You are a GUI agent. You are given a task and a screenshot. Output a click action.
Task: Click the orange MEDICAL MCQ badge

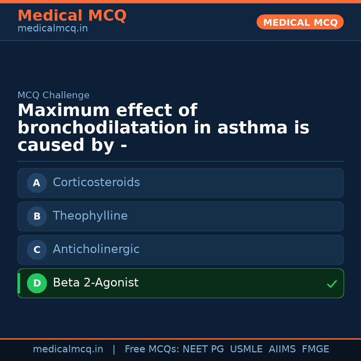coord(300,22)
